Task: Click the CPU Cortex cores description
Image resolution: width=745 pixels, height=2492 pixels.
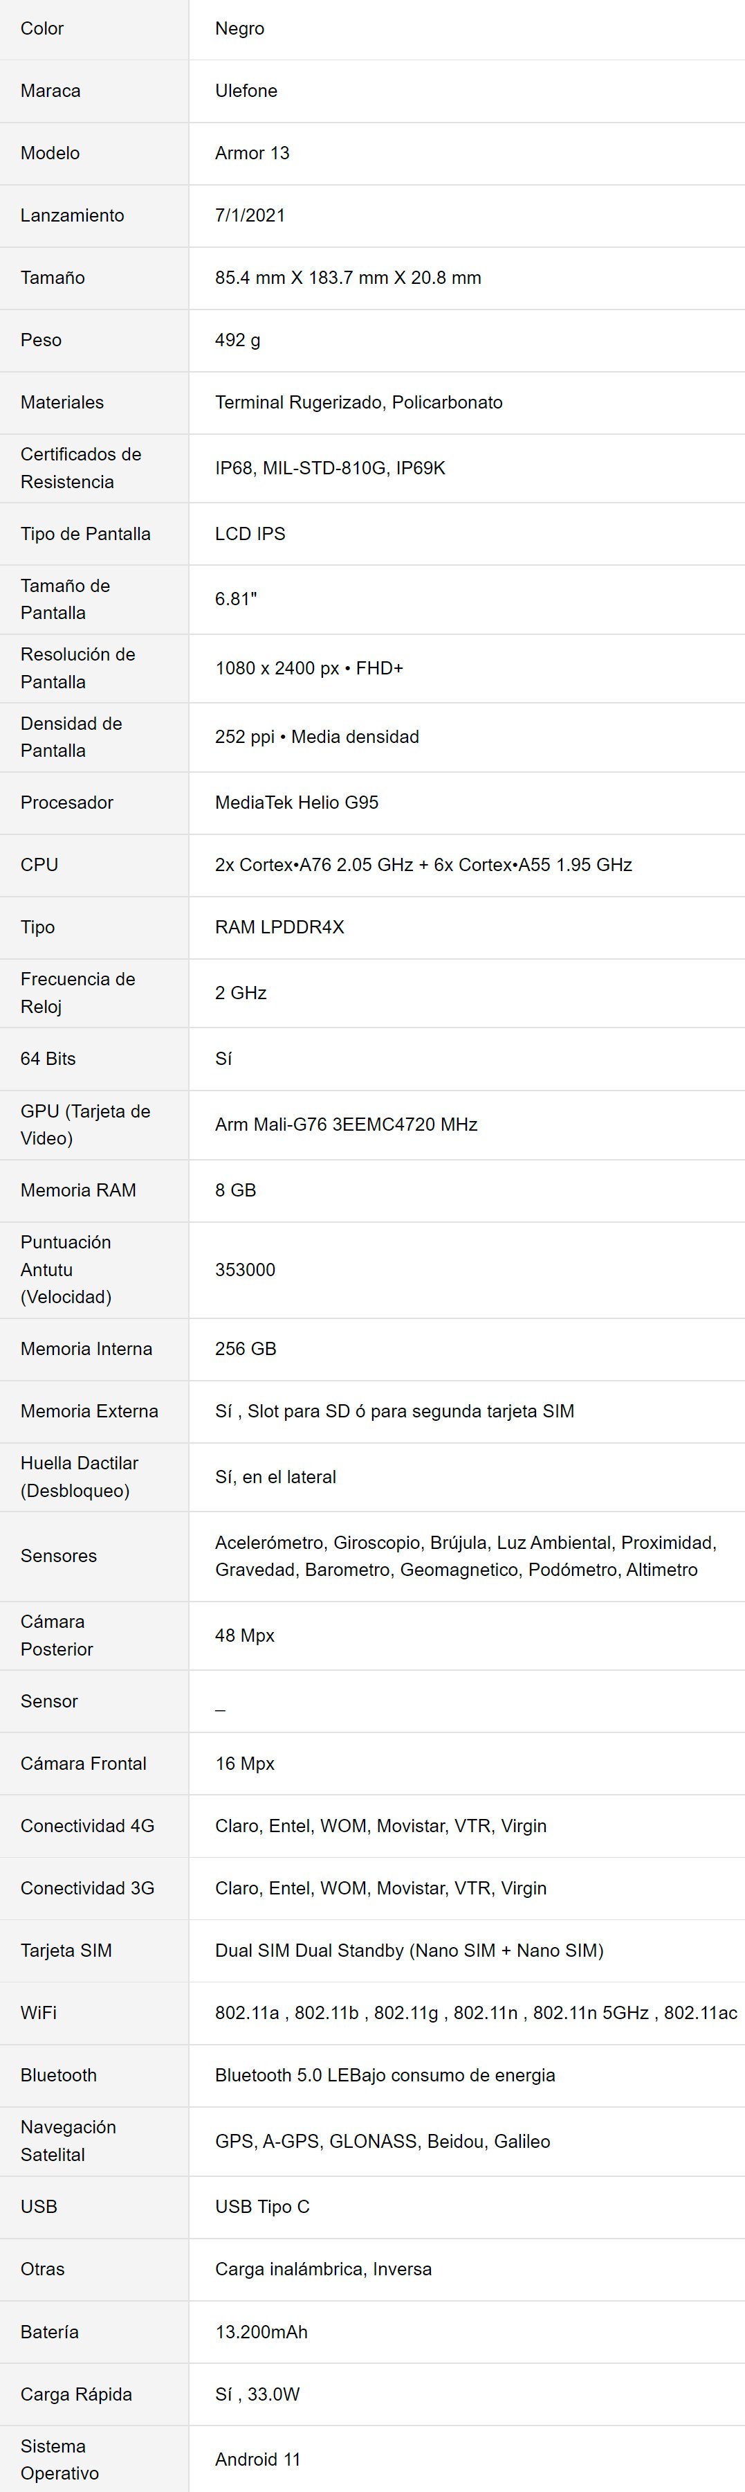Action: [423, 865]
